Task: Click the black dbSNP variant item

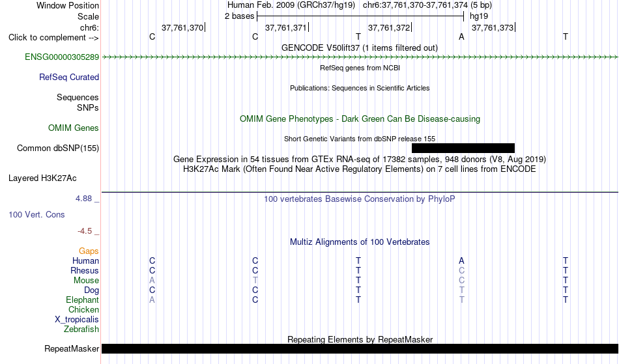Action: [463, 148]
